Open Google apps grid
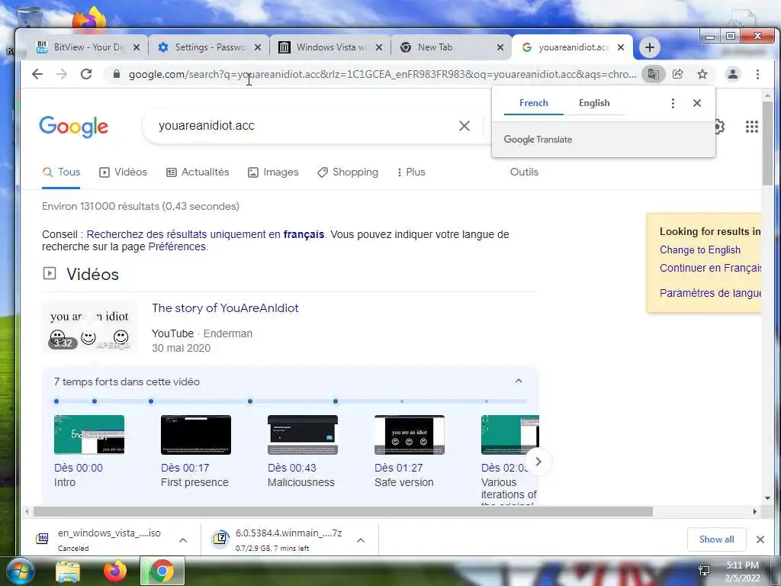This screenshot has height=586, width=781. pyautogui.click(x=751, y=127)
